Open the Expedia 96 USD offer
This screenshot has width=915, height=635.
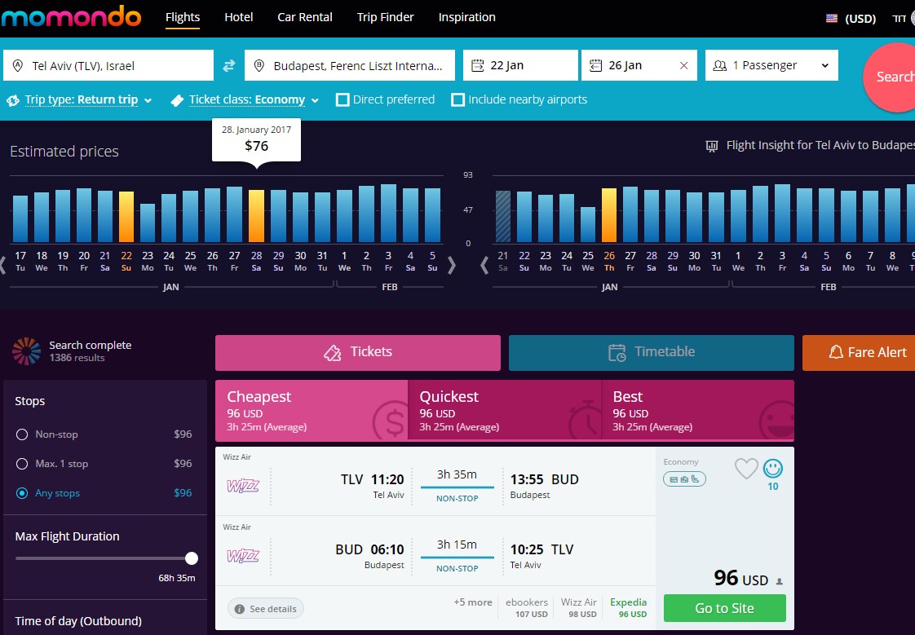point(629,607)
